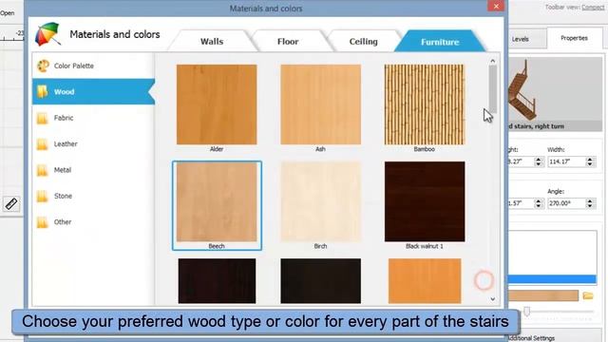Increase the Width value with up arrow
The height and width of the screenshot is (342, 608).
point(590,159)
